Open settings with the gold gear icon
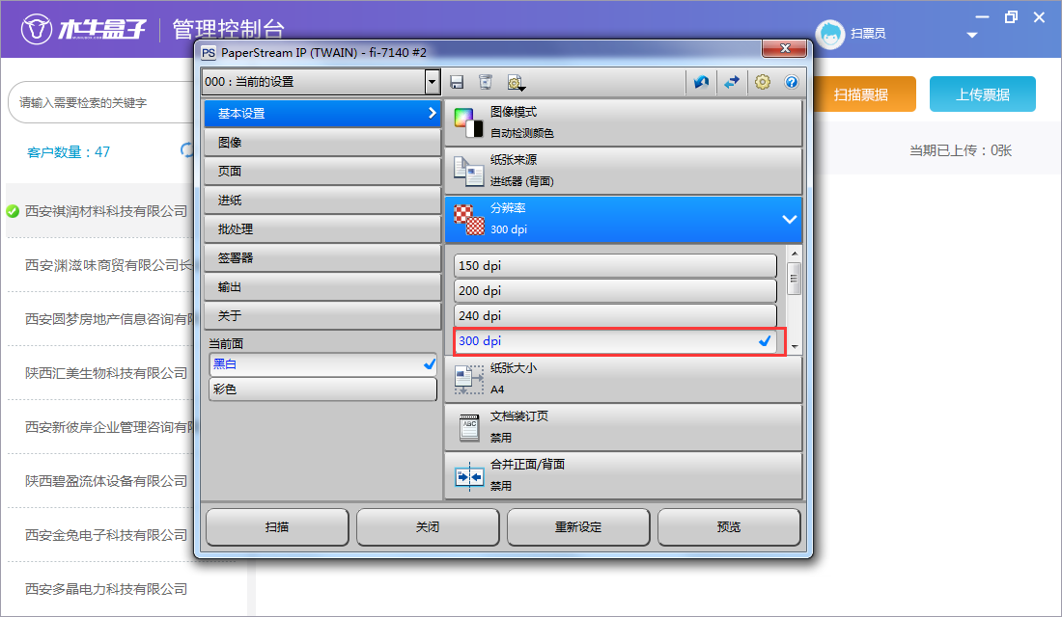 tap(763, 82)
